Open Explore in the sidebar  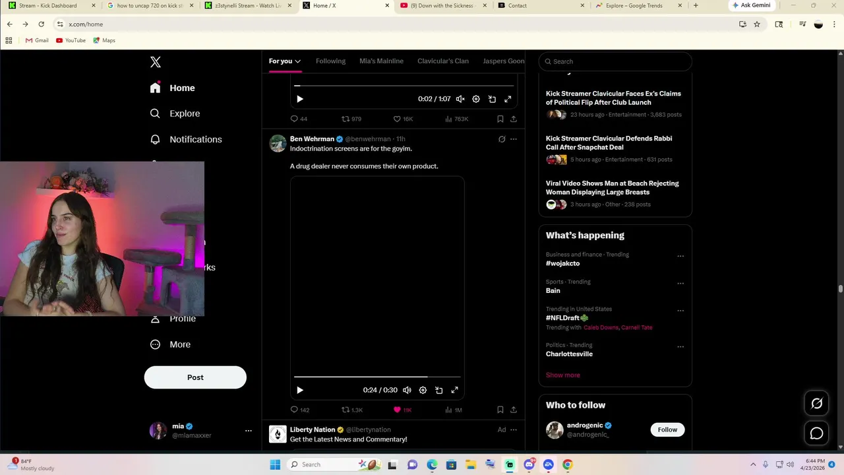(x=175, y=113)
